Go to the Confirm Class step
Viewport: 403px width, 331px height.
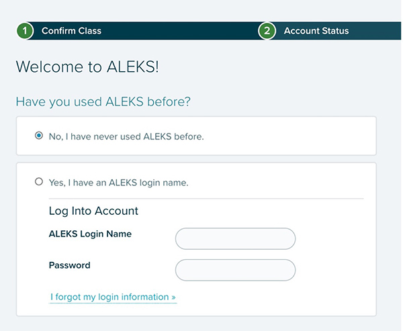click(x=71, y=31)
